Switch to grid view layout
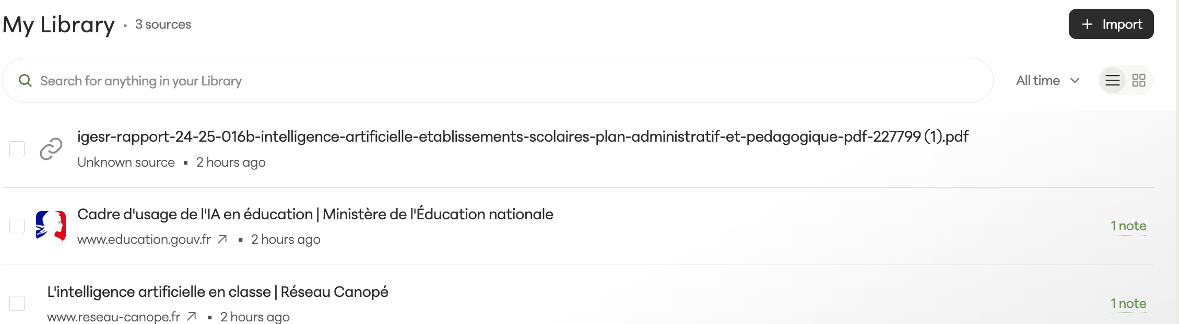 1138,80
